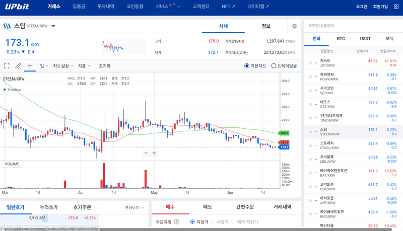Switch to 매도 order tab
This screenshot has height=231, width=403.
pyautogui.click(x=208, y=207)
